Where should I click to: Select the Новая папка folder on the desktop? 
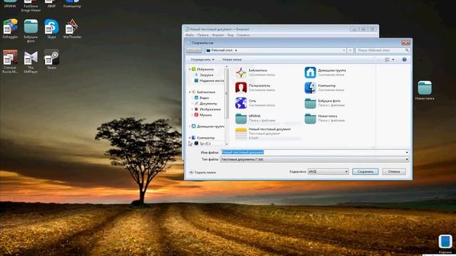tap(425, 90)
